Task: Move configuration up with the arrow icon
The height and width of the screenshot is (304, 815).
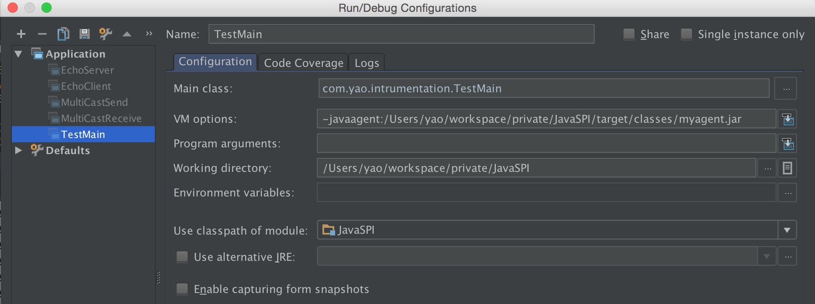Action: click(x=127, y=34)
